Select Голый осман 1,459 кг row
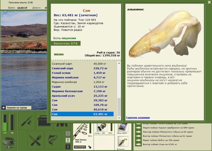Viewport: 212px width, 151px height. pos(82,73)
